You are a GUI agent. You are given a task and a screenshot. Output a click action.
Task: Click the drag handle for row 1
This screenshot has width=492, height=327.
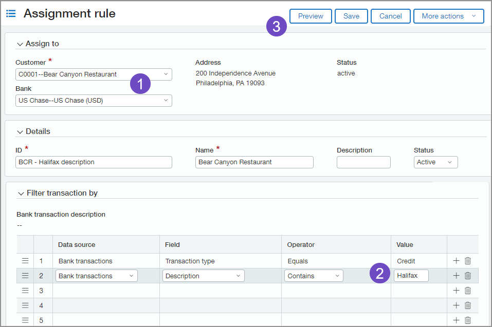(25, 261)
